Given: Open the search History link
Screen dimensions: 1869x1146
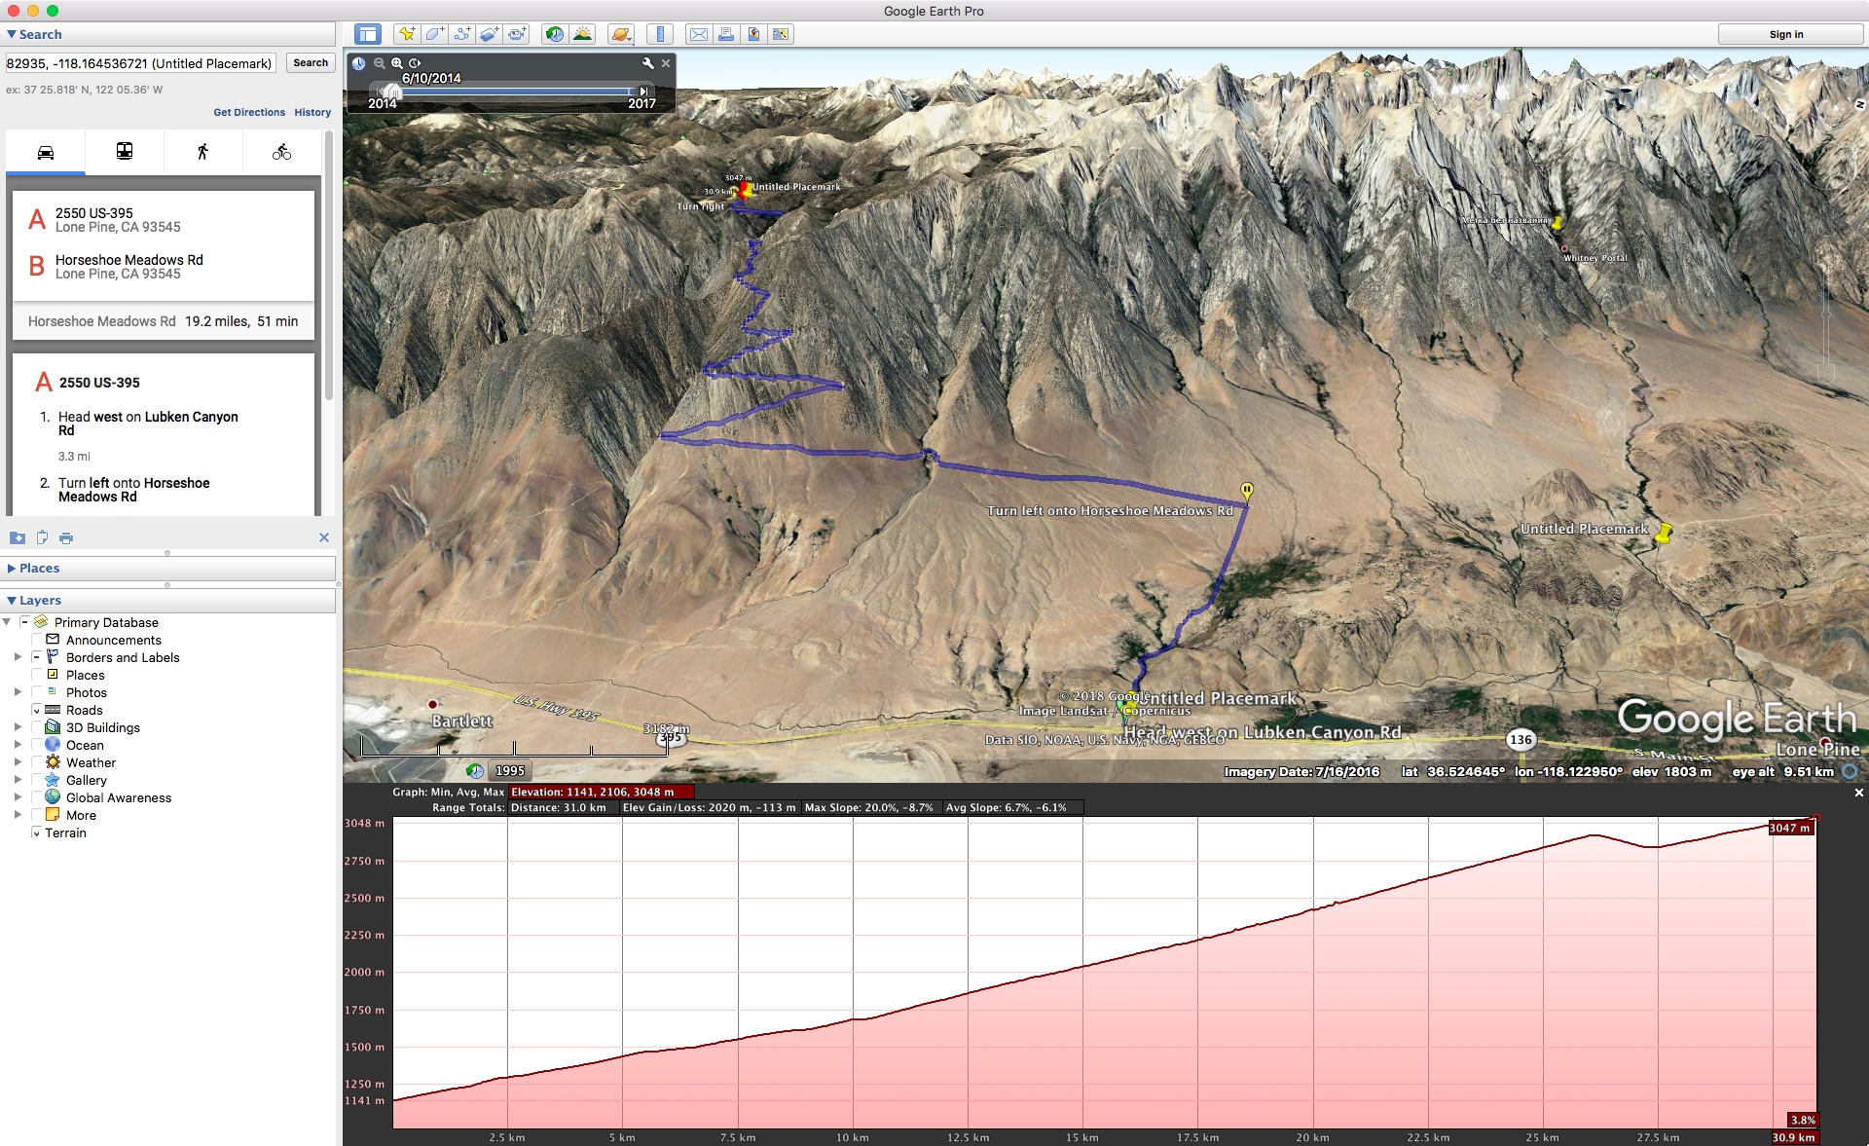Looking at the screenshot, I should [312, 112].
